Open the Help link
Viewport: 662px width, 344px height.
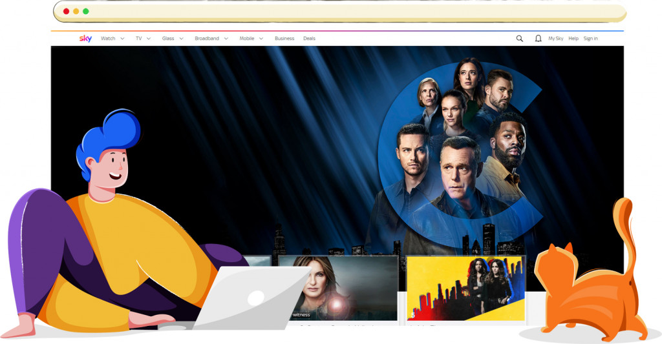pos(573,38)
